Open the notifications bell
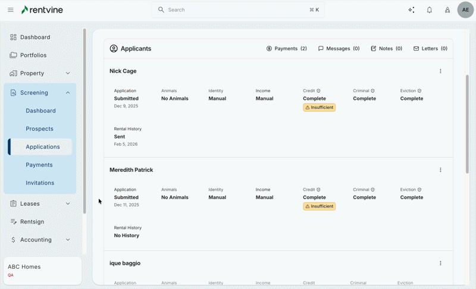 (x=429, y=10)
